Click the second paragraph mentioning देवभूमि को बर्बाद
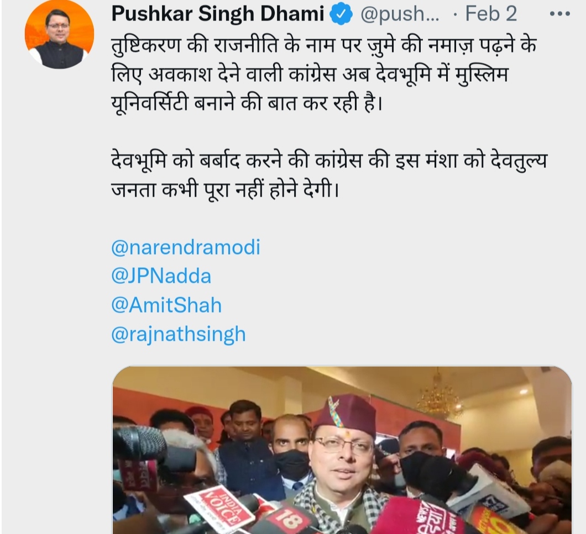Image resolution: width=586 pixels, height=534 pixels. (x=329, y=175)
